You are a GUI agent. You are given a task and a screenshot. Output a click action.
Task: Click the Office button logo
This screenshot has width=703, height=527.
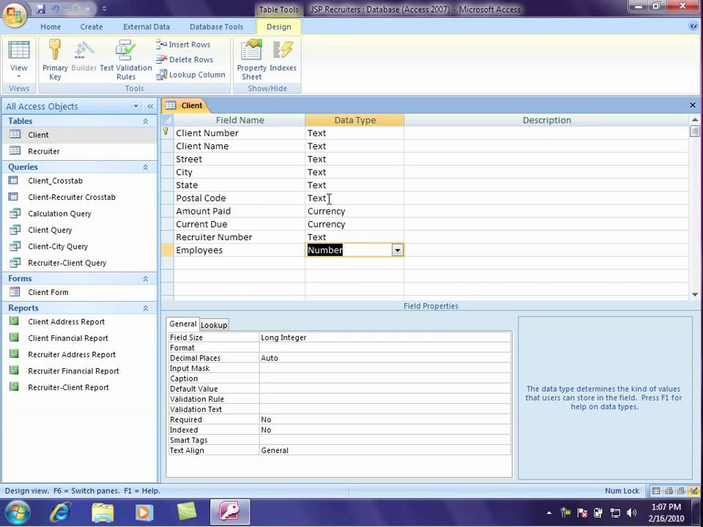(x=15, y=15)
